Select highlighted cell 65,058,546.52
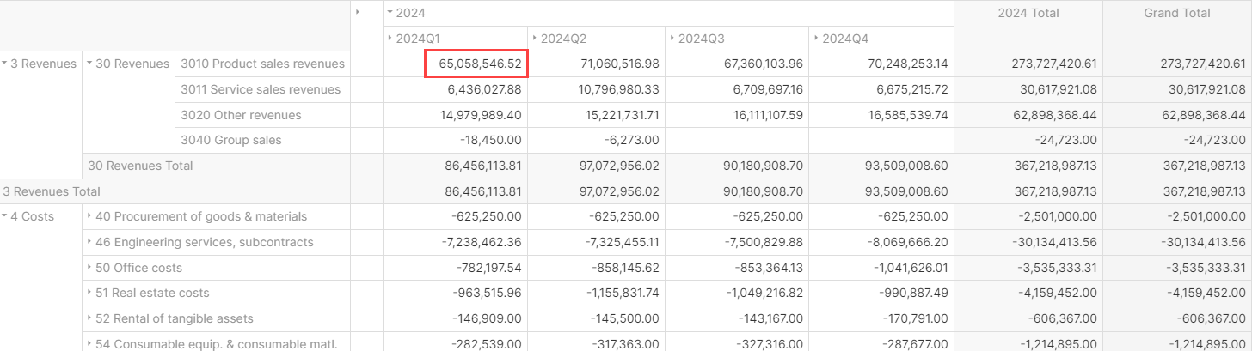1252x351 pixels. (476, 64)
